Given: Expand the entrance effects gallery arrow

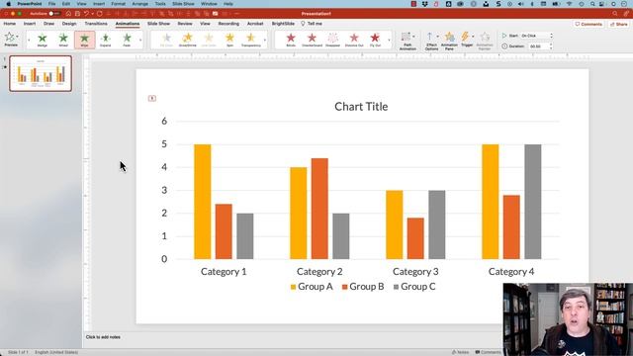Looking at the screenshot, I should click(x=140, y=40).
